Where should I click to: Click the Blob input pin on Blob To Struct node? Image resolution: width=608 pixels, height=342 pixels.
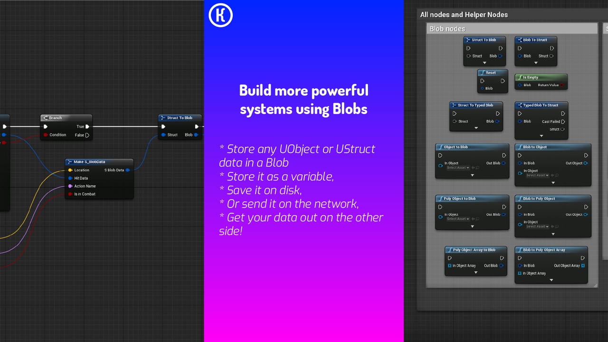pos(520,56)
